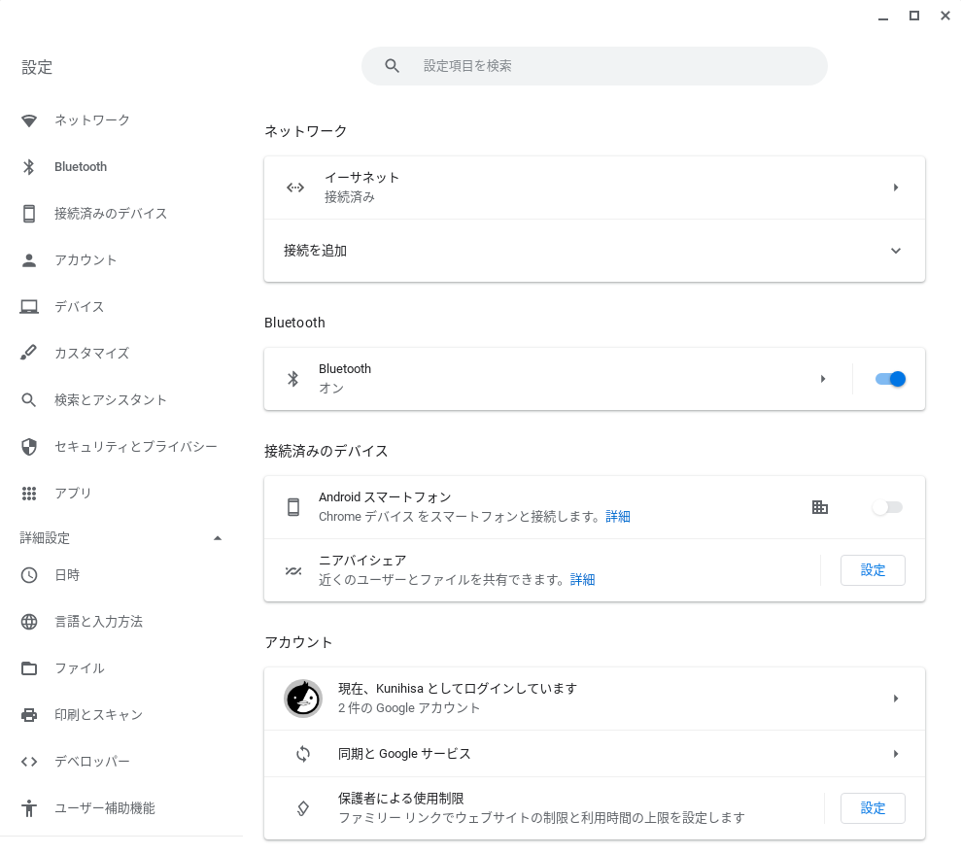Image resolution: width=961 pixels, height=854 pixels.
Task: Select デバイス in the sidebar
Action: 79,306
